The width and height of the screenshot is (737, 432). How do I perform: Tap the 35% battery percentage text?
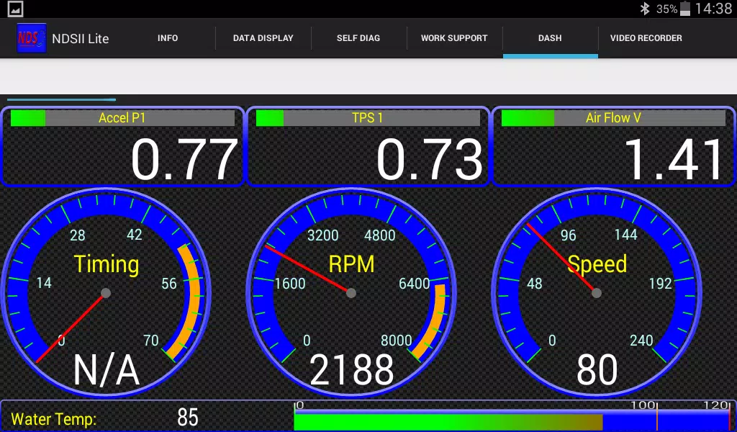(x=666, y=9)
